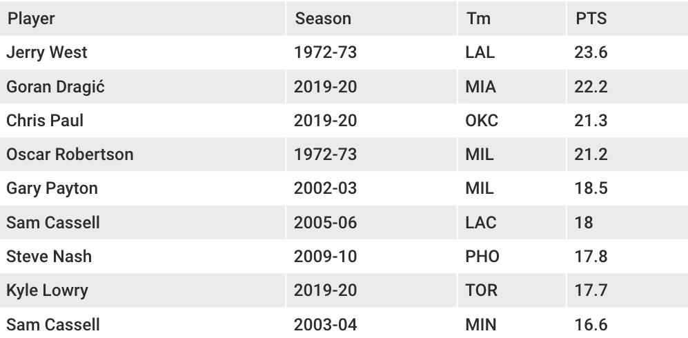Select the TOR team cell

(482, 290)
